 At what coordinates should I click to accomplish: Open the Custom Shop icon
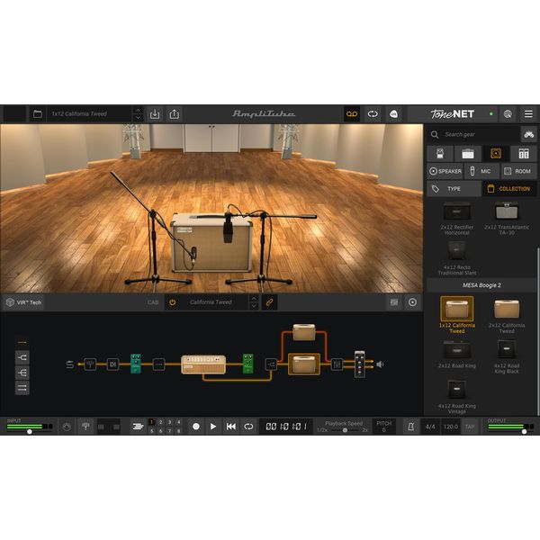coord(393,114)
